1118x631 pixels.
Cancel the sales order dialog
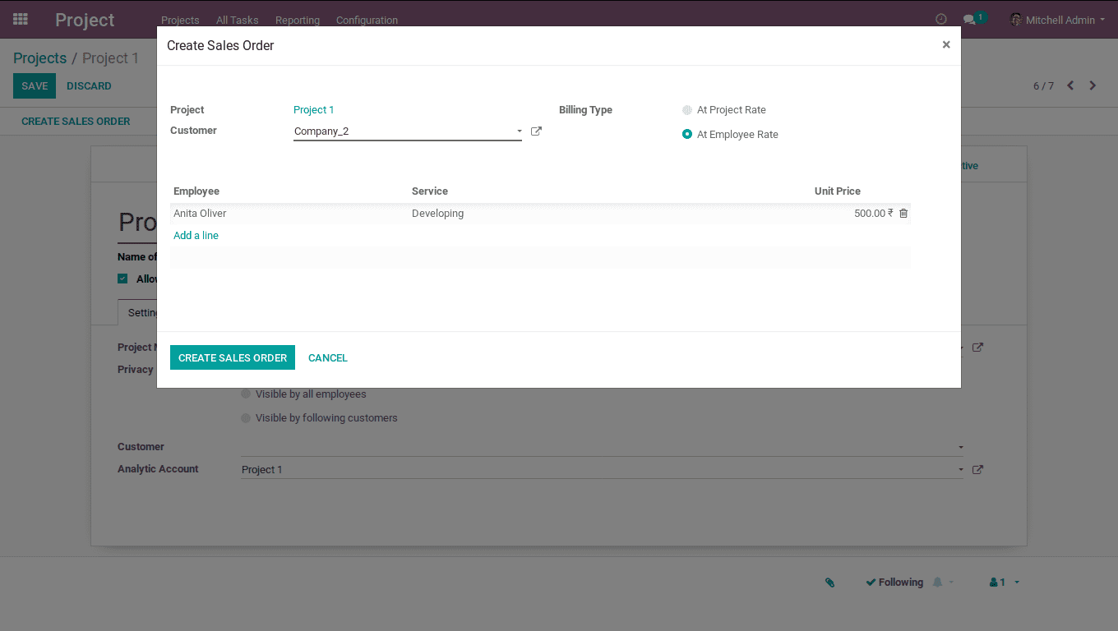coord(328,357)
